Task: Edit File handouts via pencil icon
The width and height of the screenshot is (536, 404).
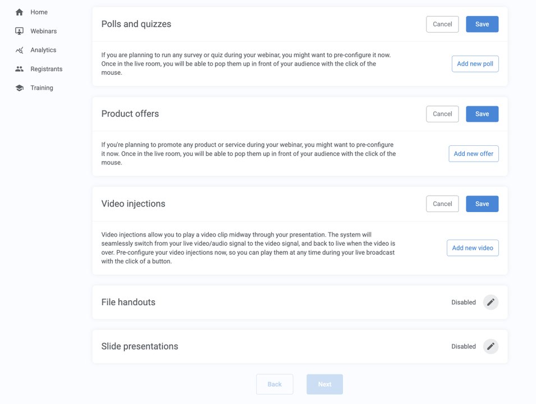Action: 491,302
